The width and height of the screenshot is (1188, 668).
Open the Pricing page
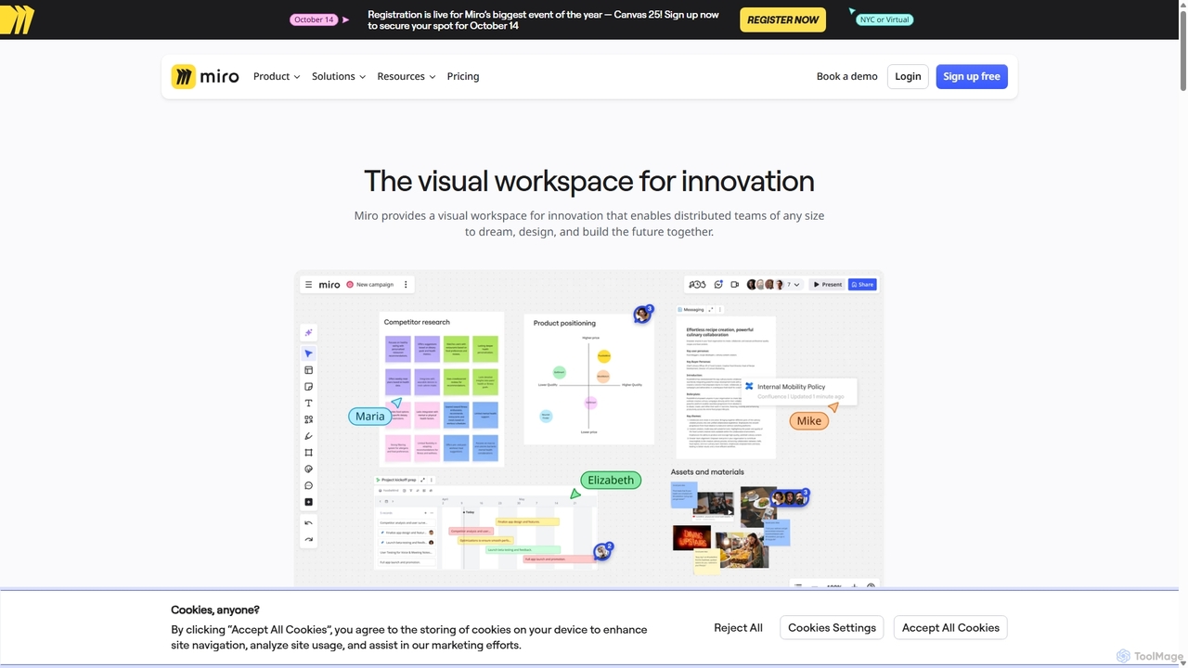[x=463, y=76]
